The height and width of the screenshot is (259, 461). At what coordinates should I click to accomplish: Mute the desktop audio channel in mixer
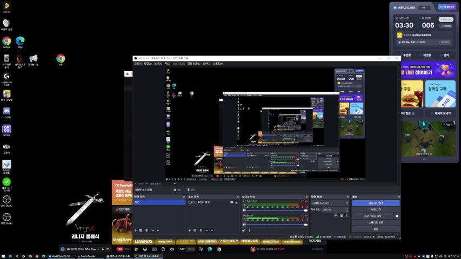tap(244, 210)
